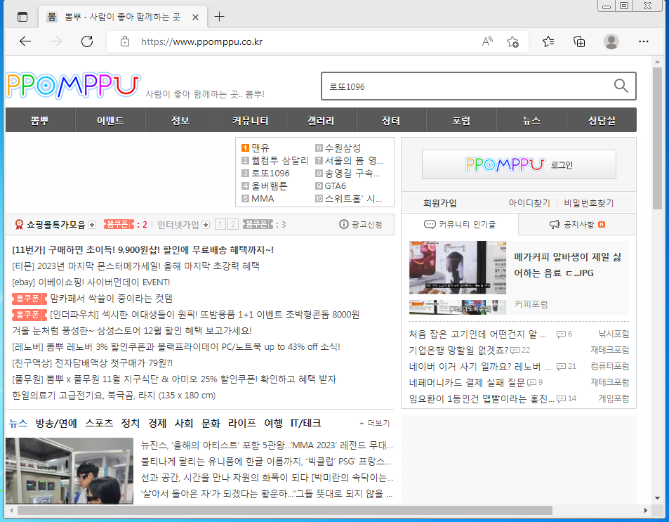The width and height of the screenshot is (669, 522).
Task: Click the vertical scrollbar down arrow
Action: coord(657,498)
